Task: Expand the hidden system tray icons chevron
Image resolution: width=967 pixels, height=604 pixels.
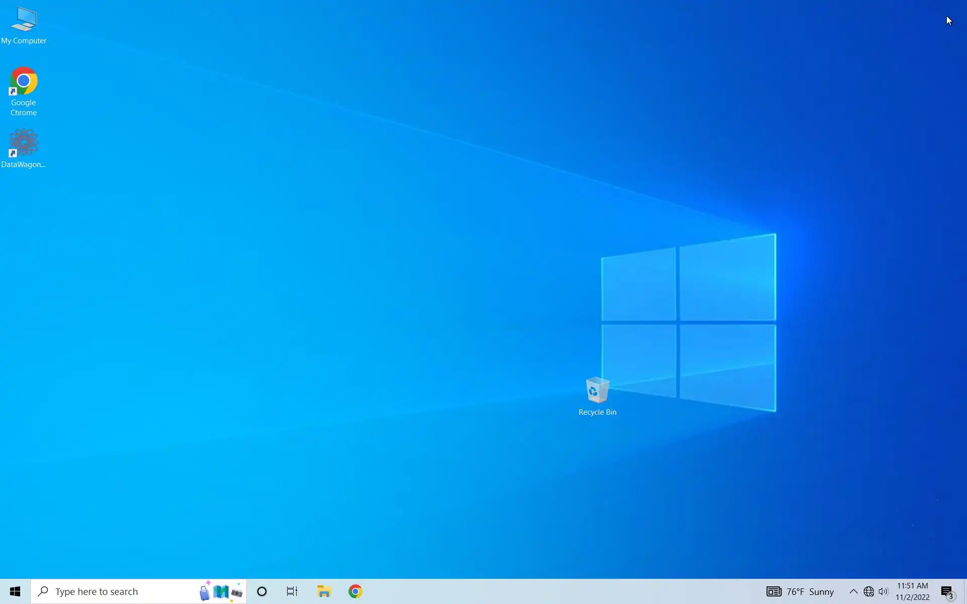Action: [853, 591]
